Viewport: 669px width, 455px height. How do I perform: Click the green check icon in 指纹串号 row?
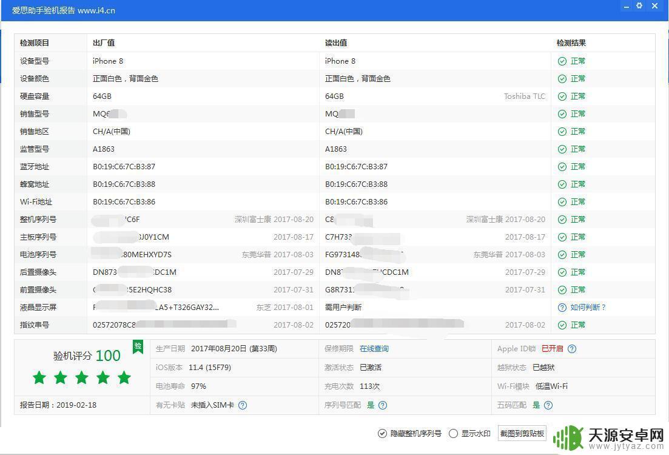coord(562,325)
